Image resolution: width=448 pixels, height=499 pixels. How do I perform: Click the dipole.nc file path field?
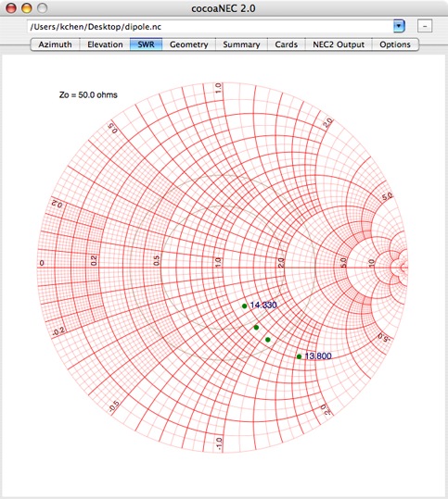tap(211, 27)
